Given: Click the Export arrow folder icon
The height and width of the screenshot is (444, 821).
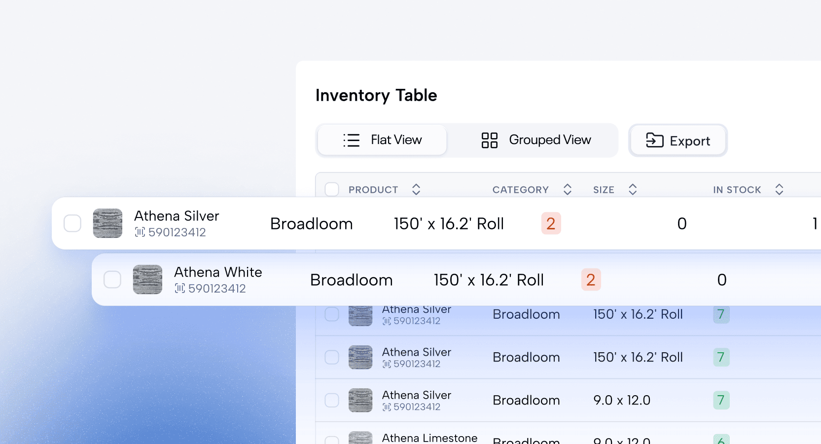Looking at the screenshot, I should (x=654, y=141).
